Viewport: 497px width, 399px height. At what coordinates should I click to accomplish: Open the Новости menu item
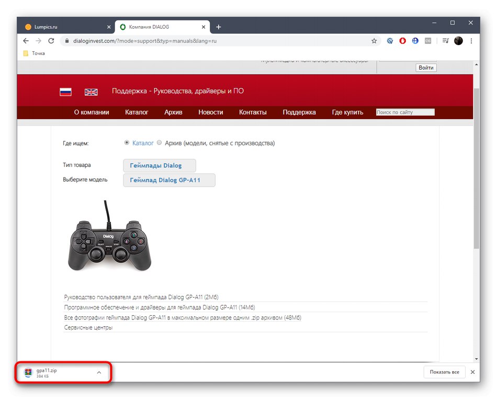(x=211, y=112)
